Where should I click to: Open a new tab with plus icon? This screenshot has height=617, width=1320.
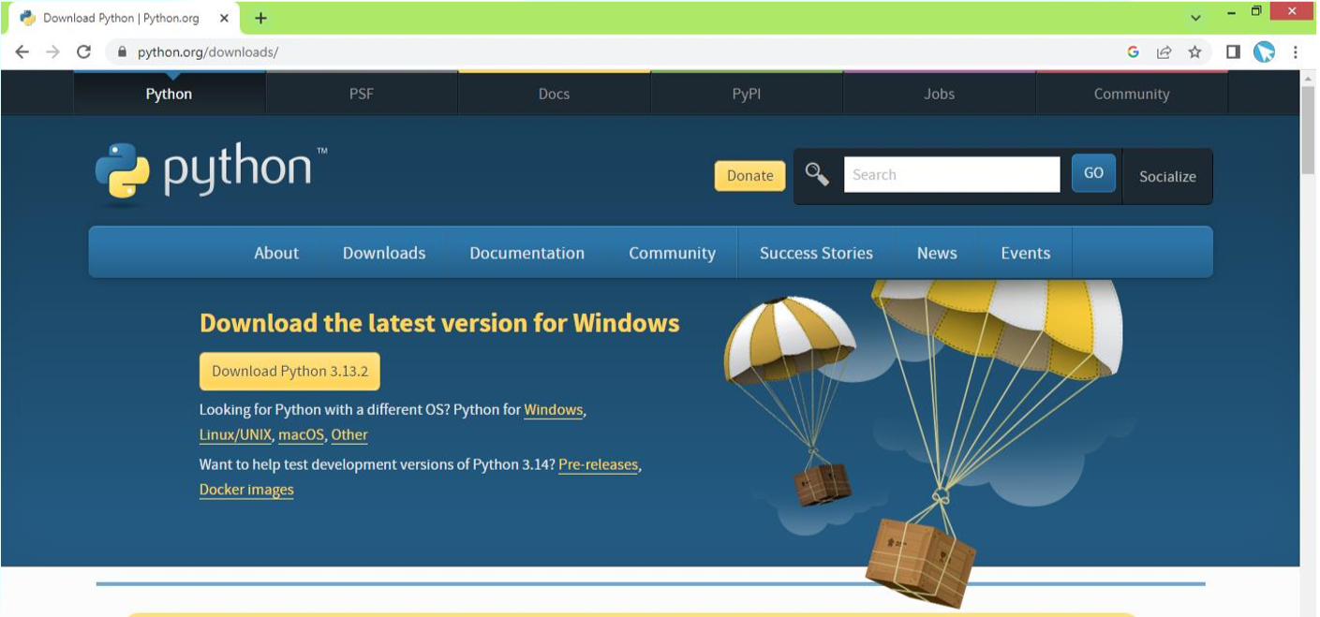[x=260, y=18]
